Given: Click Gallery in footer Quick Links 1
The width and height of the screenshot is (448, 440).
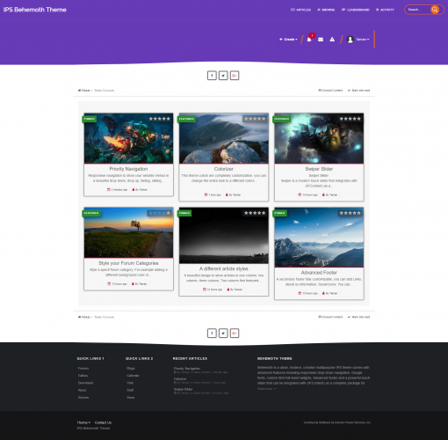Looking at the screenshot, I should 83,376.
